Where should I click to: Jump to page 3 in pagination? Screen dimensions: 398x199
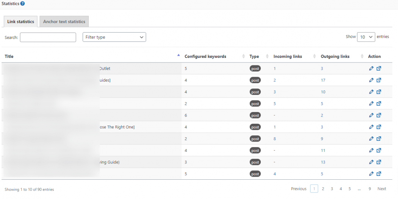pos(332,189)
